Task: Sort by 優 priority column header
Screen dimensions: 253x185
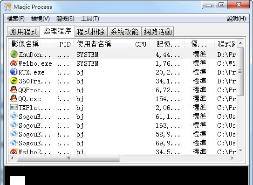Action: (199, 44)
